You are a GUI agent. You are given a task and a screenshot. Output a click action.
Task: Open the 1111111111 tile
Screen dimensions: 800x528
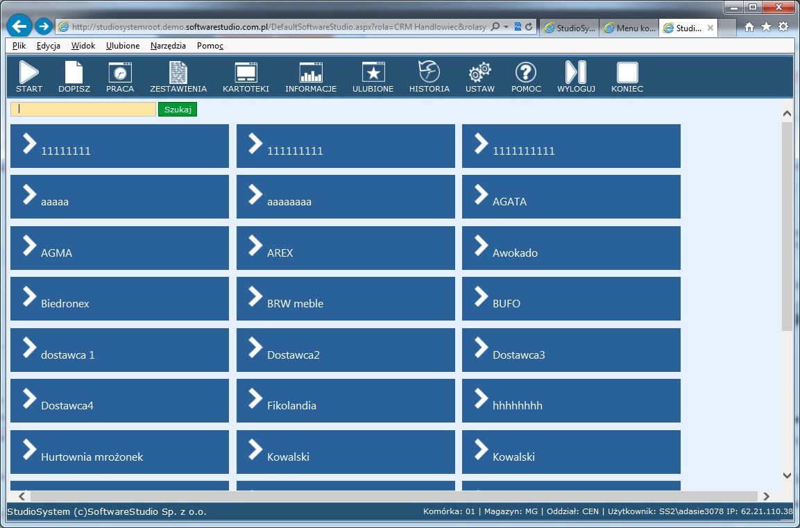572,146
